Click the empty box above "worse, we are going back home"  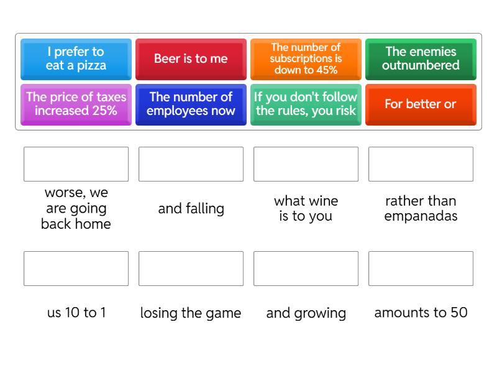tap(76, 164)
